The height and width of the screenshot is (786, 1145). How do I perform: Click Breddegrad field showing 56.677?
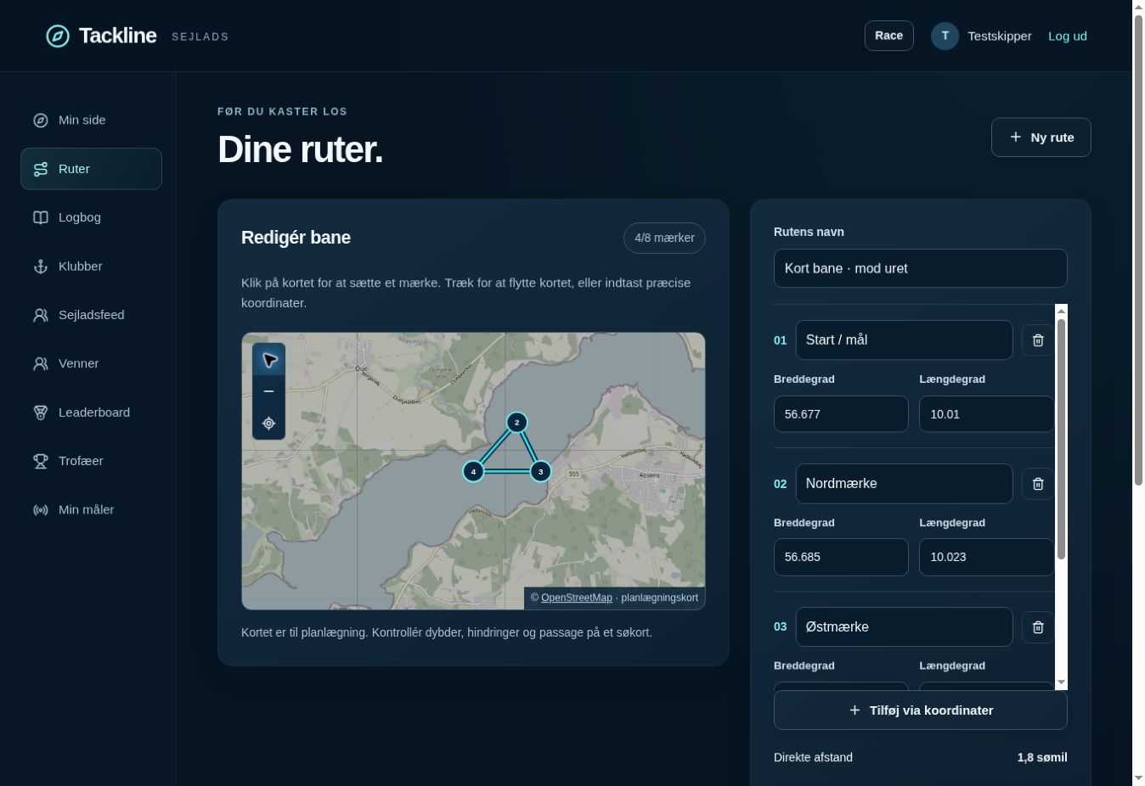click(x=841, y=414)
